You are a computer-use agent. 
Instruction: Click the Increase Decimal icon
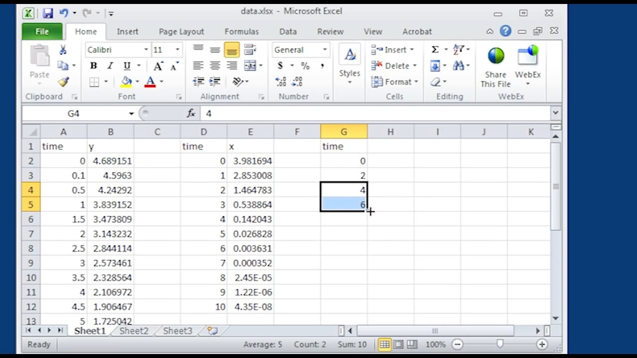(281, 82)
